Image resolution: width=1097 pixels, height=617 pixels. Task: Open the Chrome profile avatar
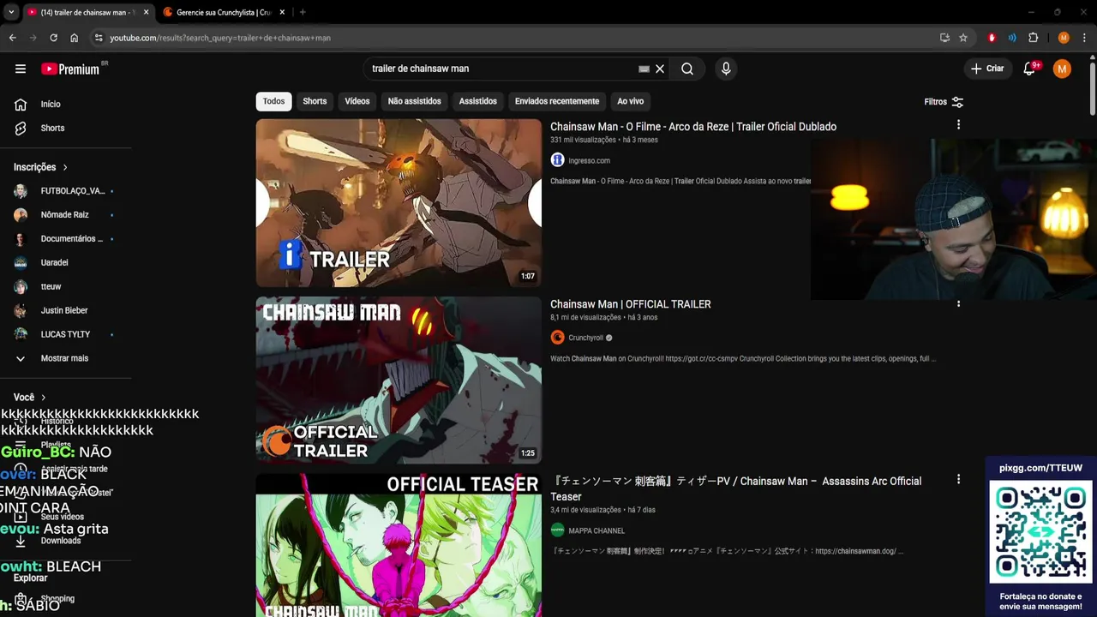(x=1064, y=38)
